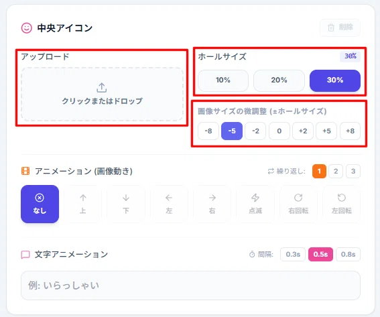Choose the 下 downward arrow animation
This screenshot has height=317, width=380.
[126, 204]
